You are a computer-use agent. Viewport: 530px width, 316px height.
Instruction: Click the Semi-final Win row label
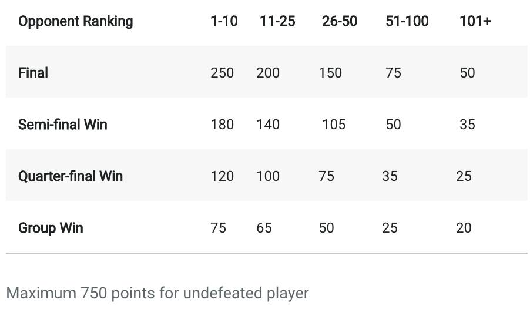tap(62, 125)
